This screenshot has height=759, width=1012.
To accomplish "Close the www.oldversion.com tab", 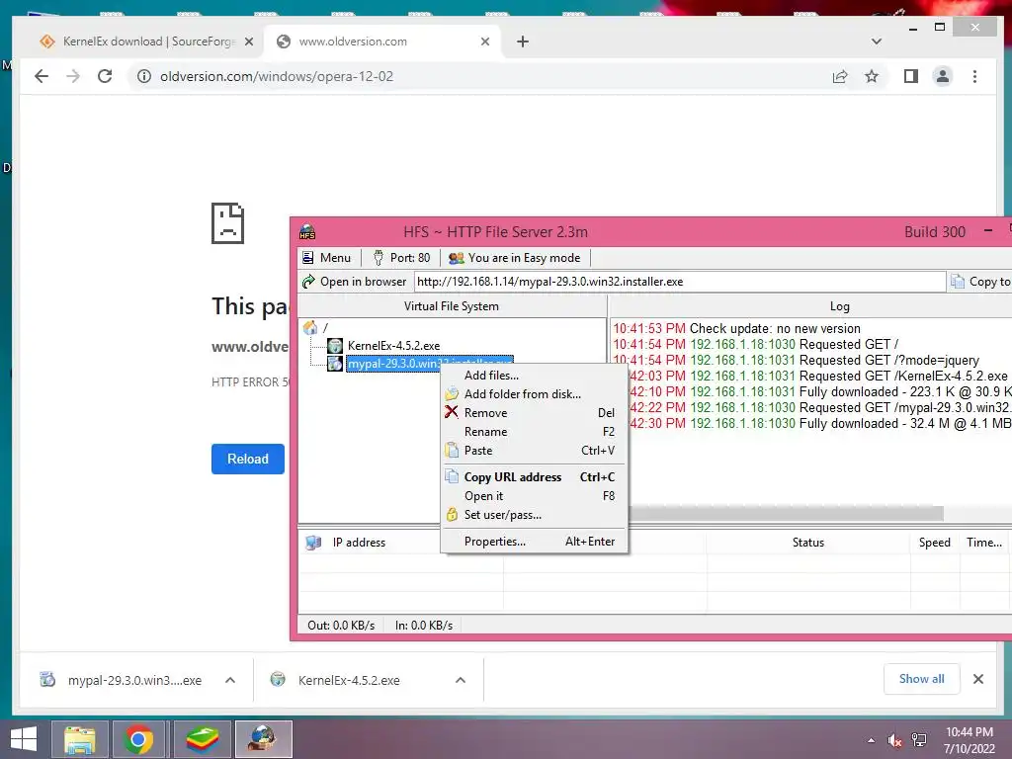I will [x=485, y=42].
